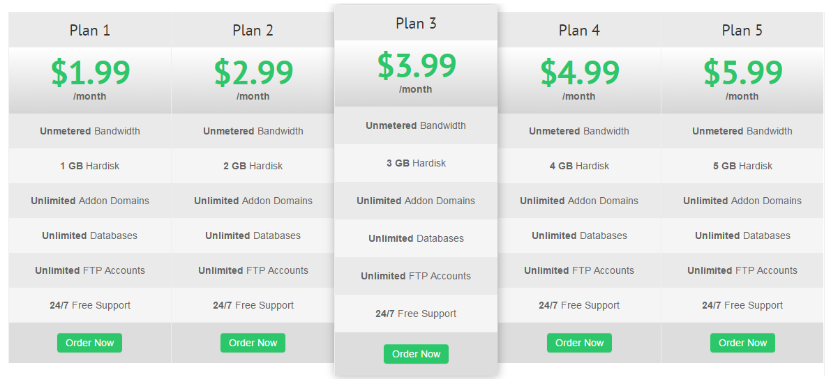Click 5 GB Hardisk feature row

742,166
